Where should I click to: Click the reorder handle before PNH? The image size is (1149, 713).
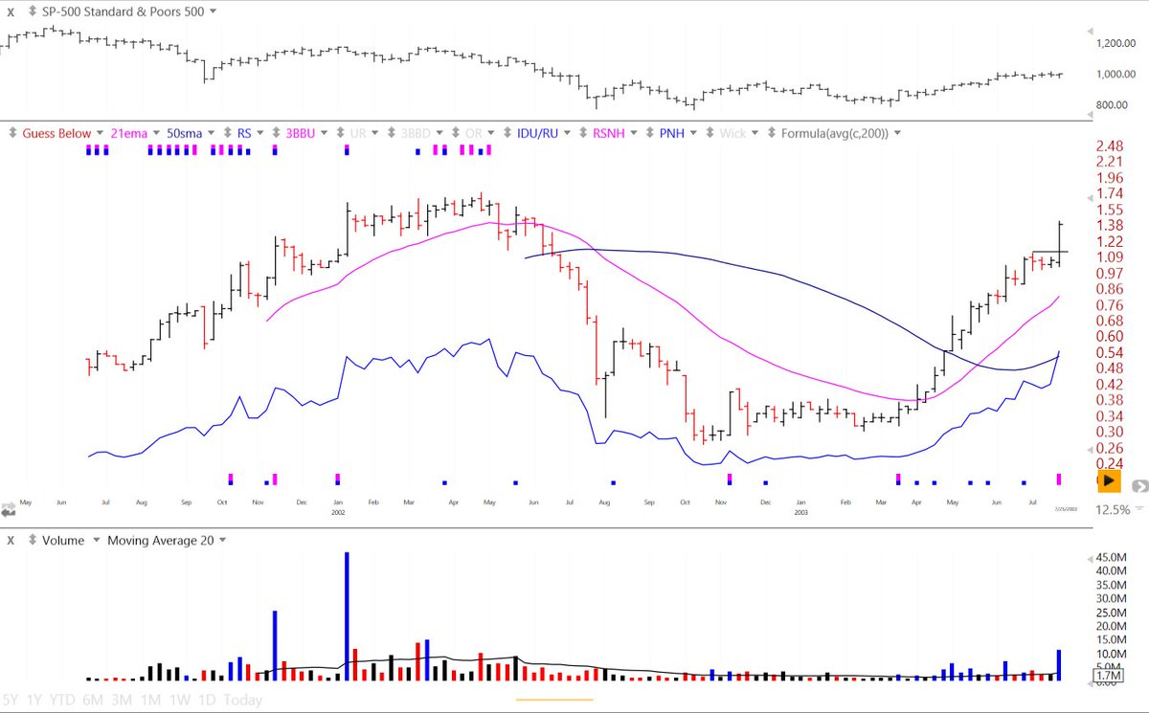click(650, 133)
